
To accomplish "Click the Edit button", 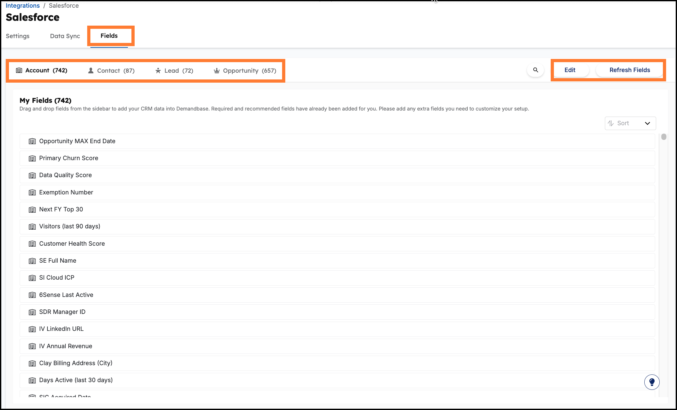I will coord(570,70).
